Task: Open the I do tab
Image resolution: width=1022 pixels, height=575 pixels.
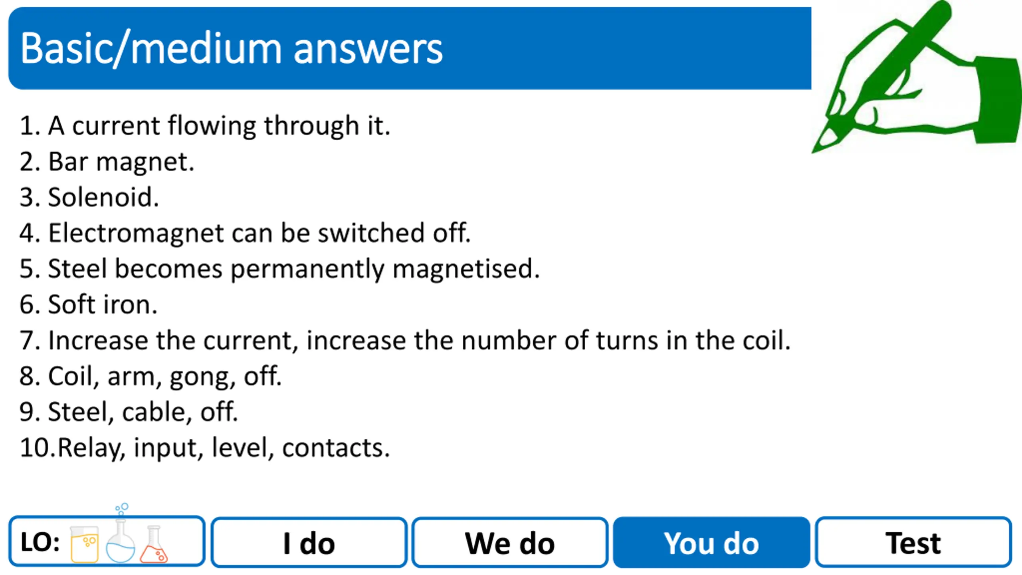Action: [x=309, y=542]
